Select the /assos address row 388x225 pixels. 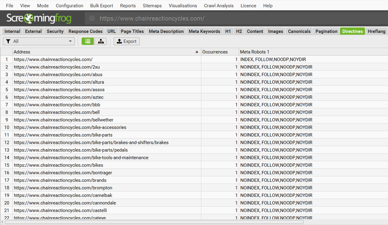coord(194,90)
